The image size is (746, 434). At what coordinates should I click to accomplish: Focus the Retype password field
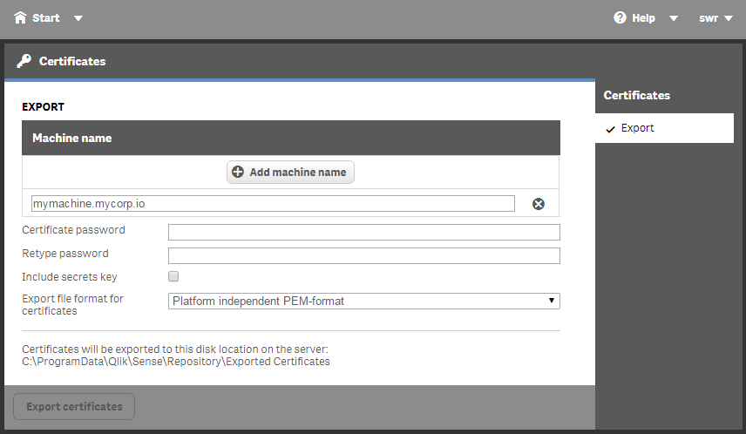[364, 255]
